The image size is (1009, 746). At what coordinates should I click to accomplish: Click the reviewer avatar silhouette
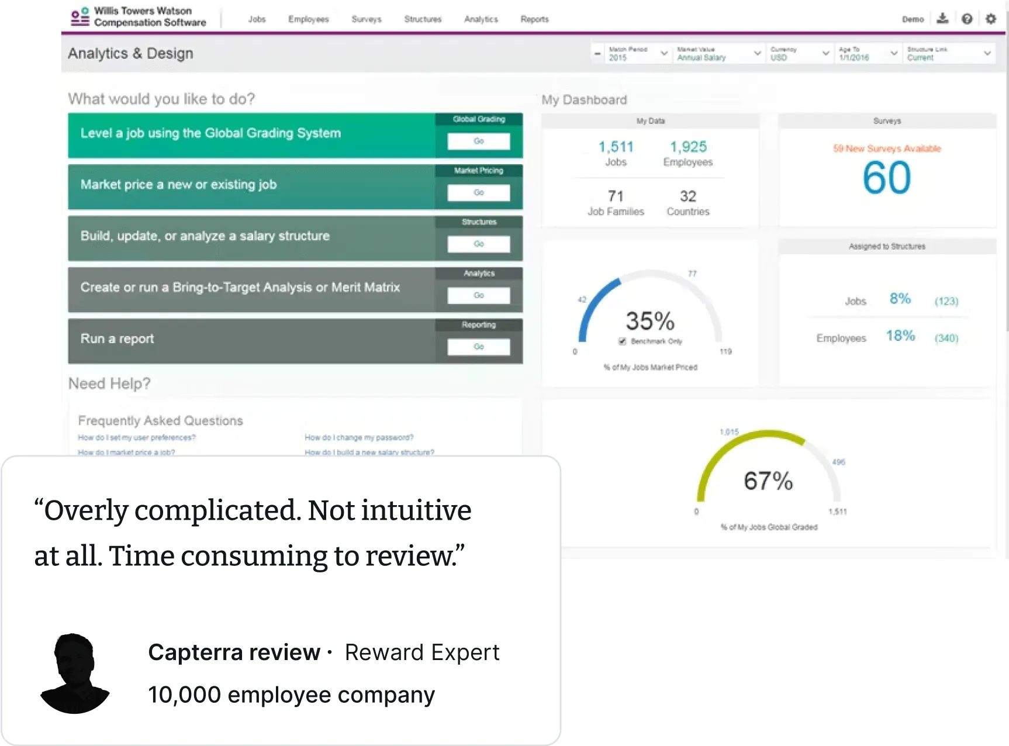pos(75,673)
